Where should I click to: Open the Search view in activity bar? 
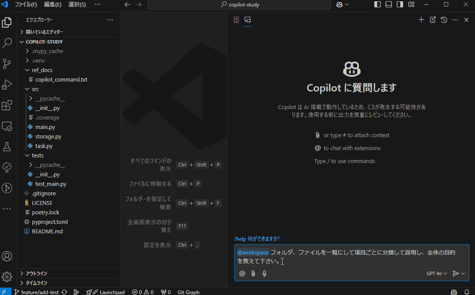(x=7, y=43)
